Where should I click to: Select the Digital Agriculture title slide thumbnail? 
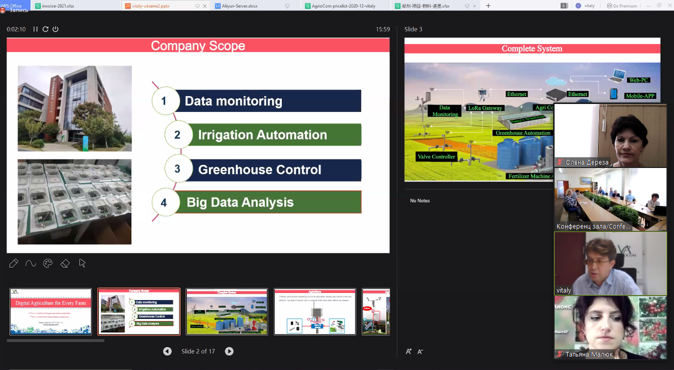(x=51, y=311)
